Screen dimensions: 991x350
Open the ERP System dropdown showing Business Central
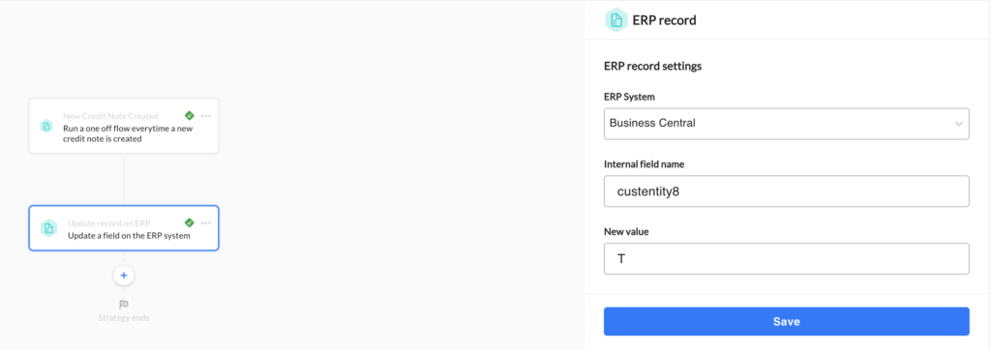786,123
